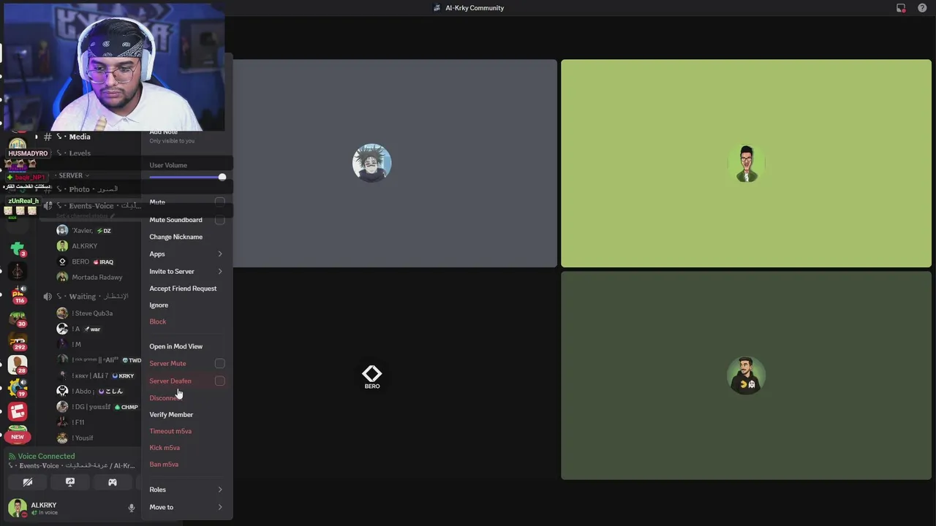
Task: Open gear server with badge 19
Action: 18,387
